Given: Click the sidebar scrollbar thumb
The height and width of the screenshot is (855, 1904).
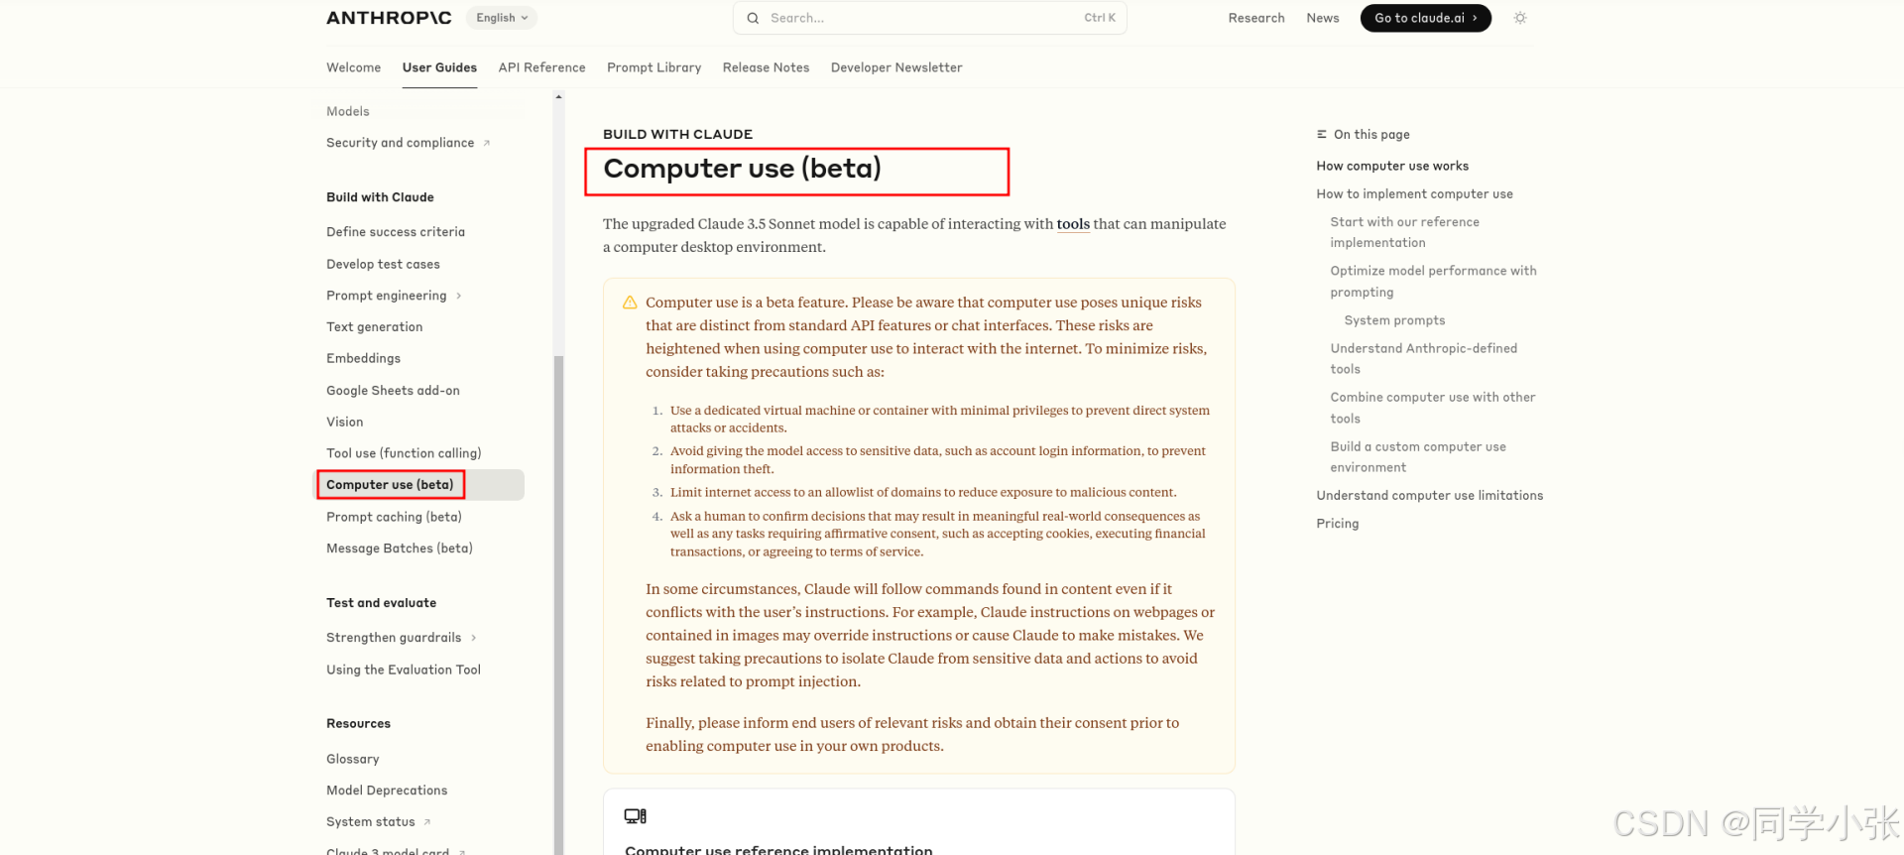Looking at the screenshot, I should pyautogui.click(x=558, y=605).
